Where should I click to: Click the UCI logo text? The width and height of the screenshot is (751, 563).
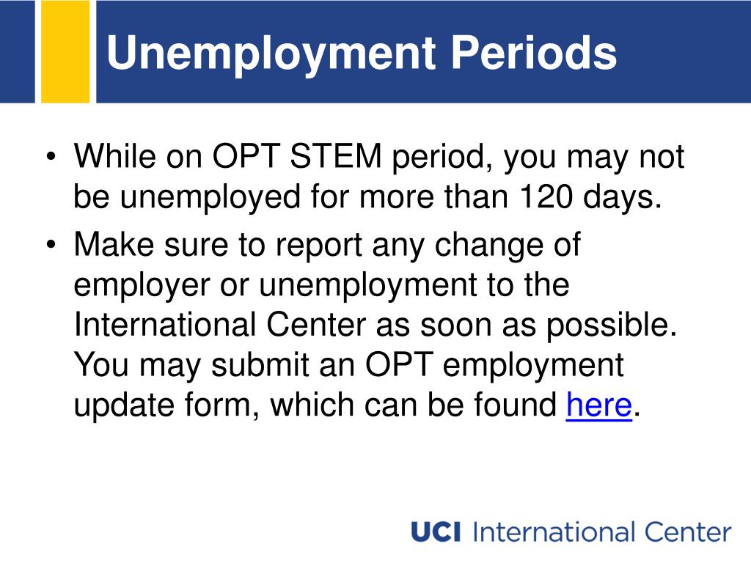pos(436,532)
